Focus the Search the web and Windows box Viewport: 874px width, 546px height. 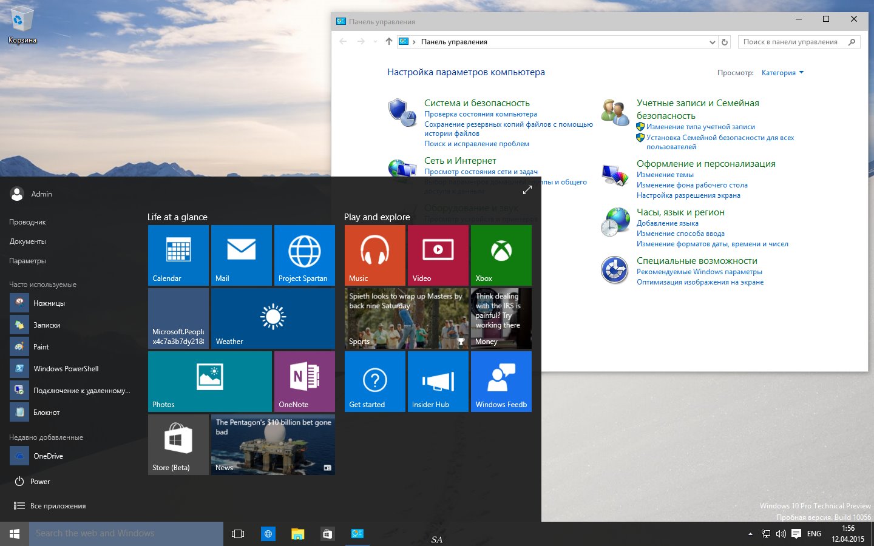[x=126, y=534]
